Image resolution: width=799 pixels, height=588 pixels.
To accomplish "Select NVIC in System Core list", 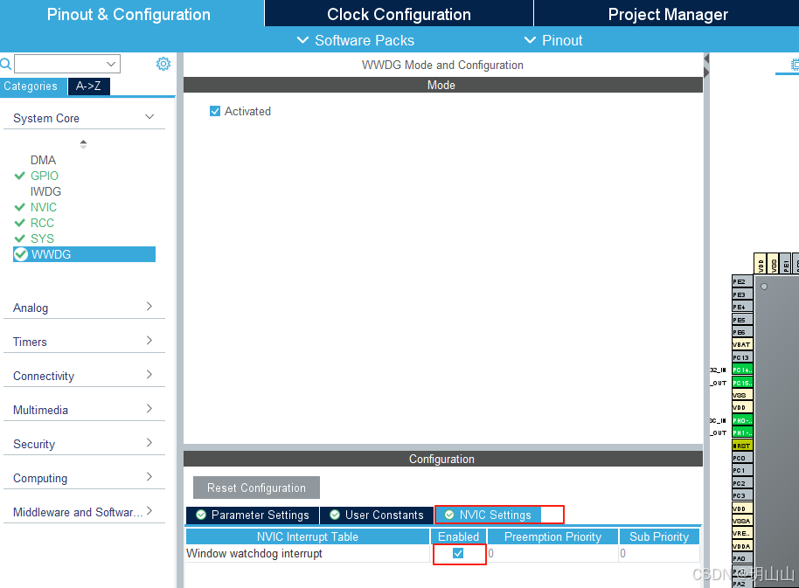I will tap(44, 207).
